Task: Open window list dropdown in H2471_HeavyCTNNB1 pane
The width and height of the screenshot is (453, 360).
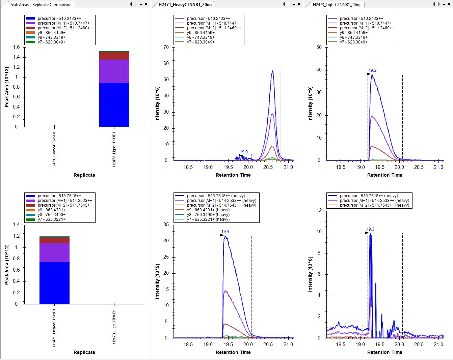Action: click(294, 4)
